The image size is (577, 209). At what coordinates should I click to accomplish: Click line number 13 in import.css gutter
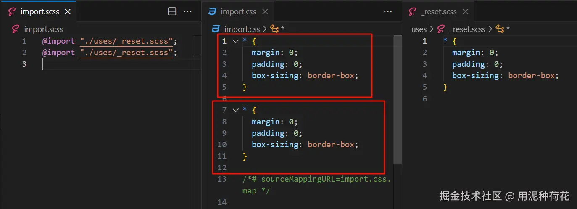pyautogui.click(x=222, y=179)
